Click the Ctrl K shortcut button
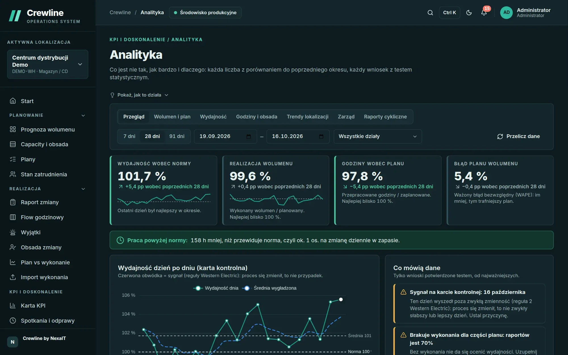This screenshot has height=355, width=568. tap(450, 12)
